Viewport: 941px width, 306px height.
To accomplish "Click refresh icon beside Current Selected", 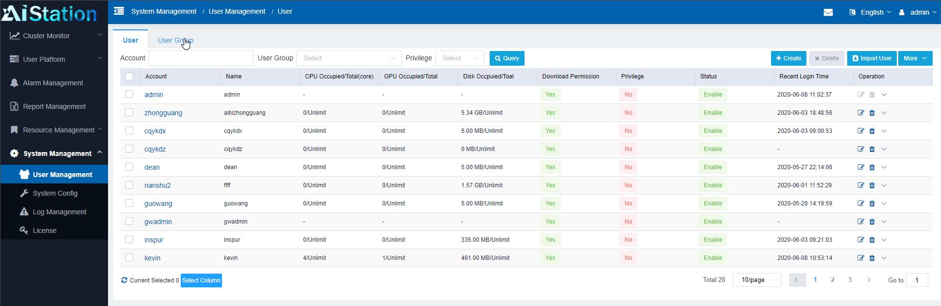I will [x=124, y=280].
